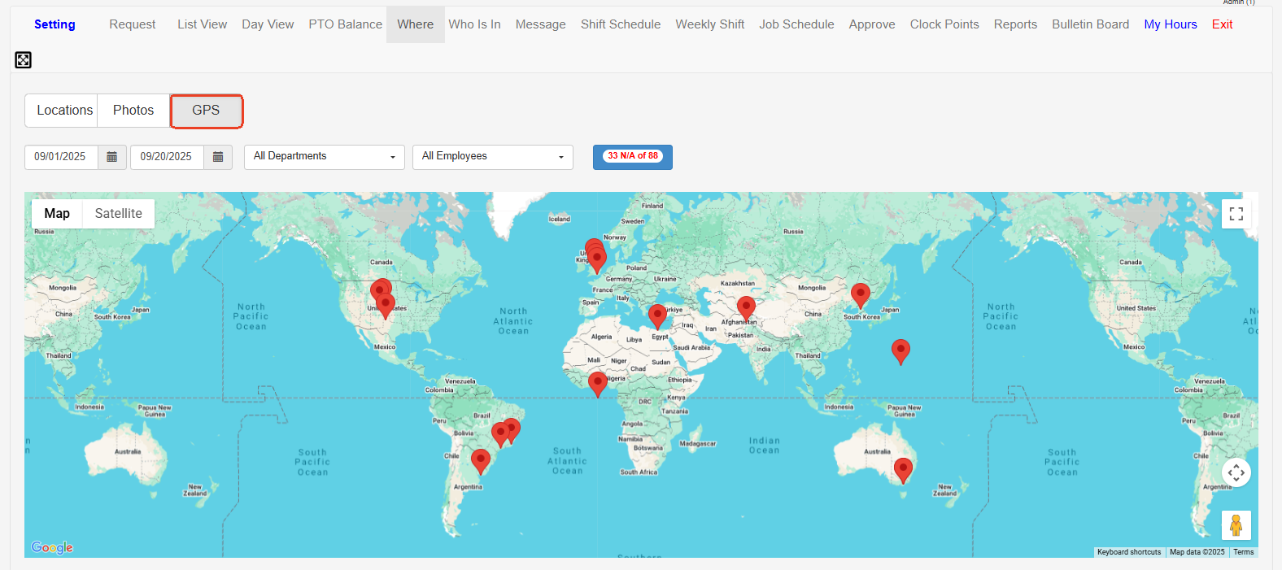
Task: Click the 09/01/2025 start date field
Action: (61, 157)
